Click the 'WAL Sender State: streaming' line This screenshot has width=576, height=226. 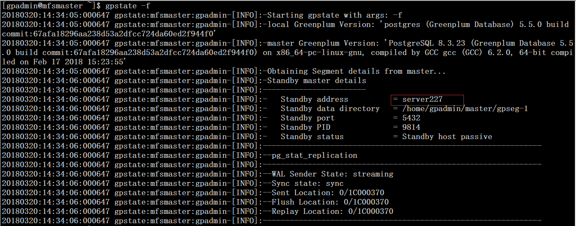click(332, 174)
